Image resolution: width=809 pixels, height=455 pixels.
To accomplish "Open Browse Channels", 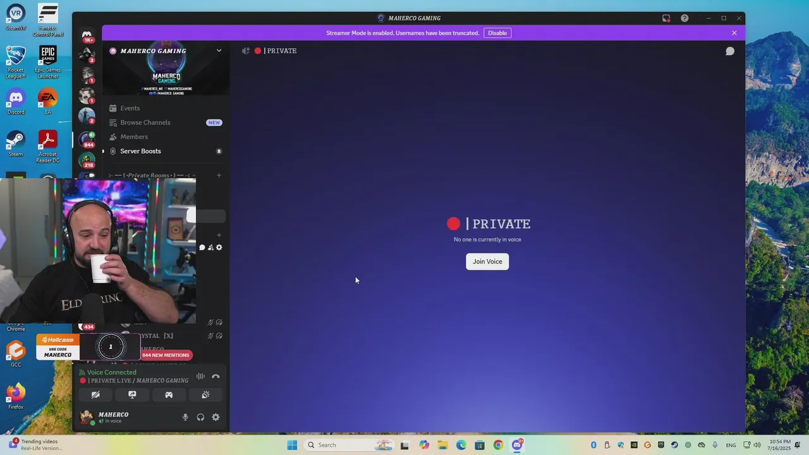I will [x=145, y=123].
